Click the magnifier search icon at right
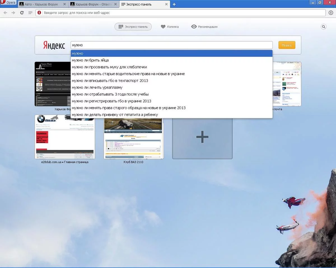 (x=324, y=27)
